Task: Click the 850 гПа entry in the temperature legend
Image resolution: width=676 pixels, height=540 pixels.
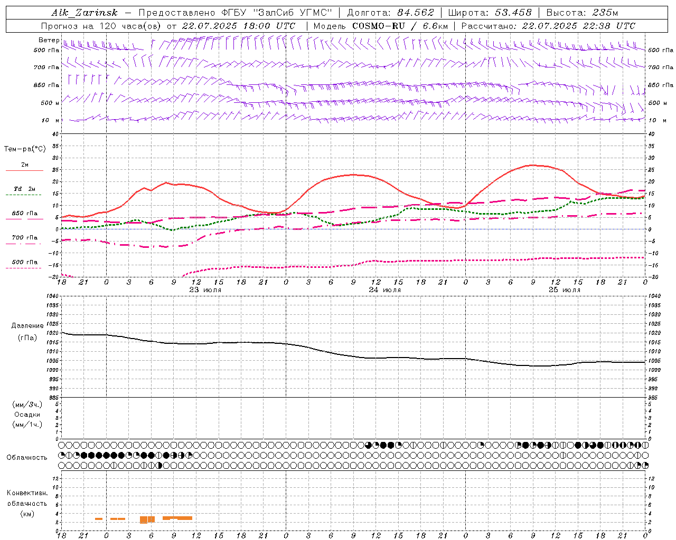Action: point(25,214)
